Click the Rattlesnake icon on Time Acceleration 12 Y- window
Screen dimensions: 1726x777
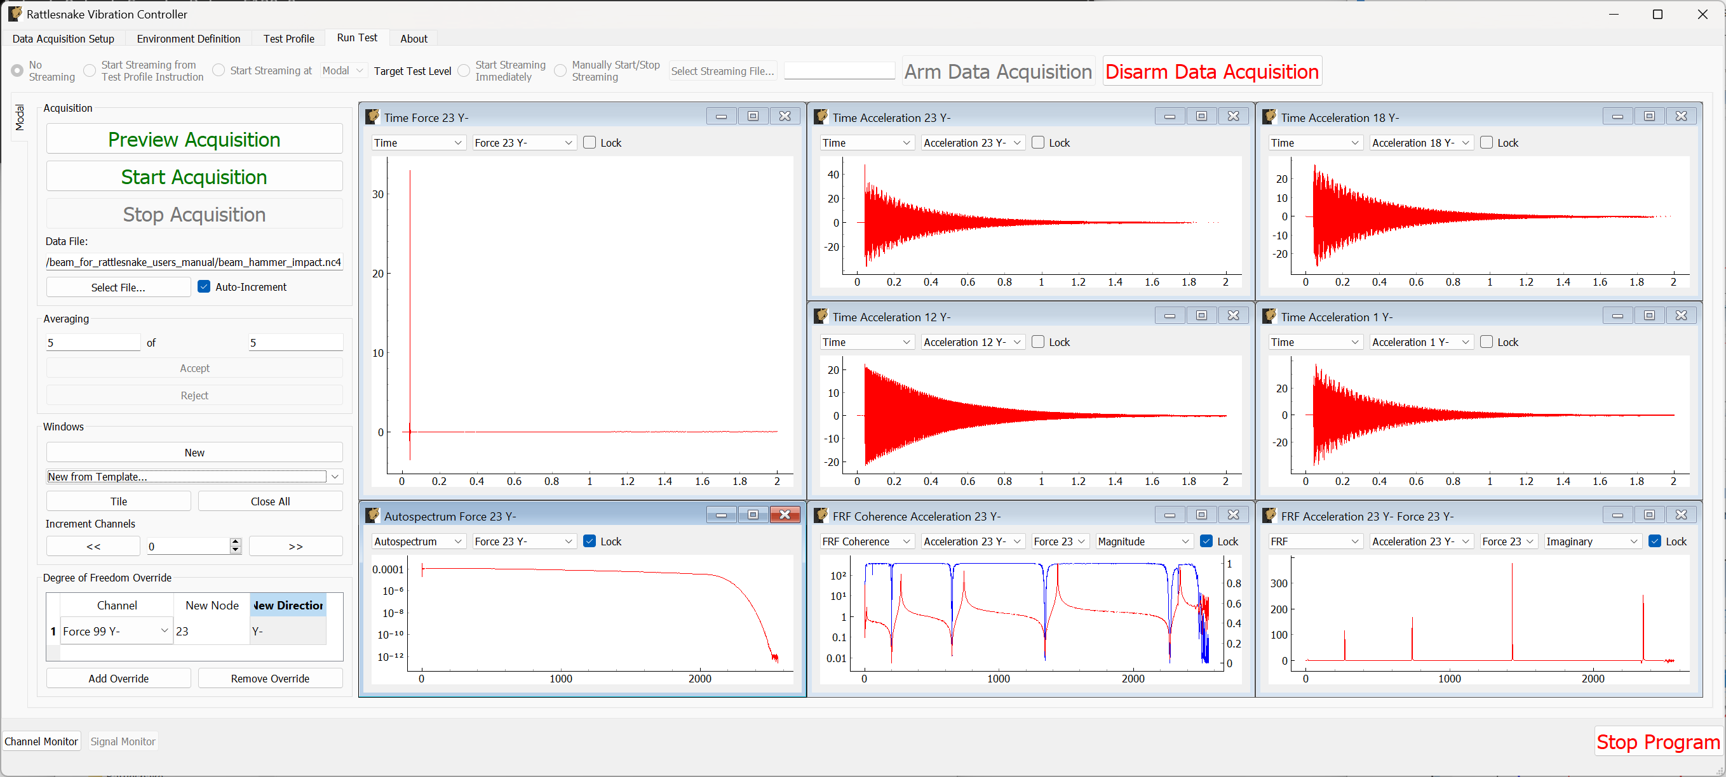(821, 315)
